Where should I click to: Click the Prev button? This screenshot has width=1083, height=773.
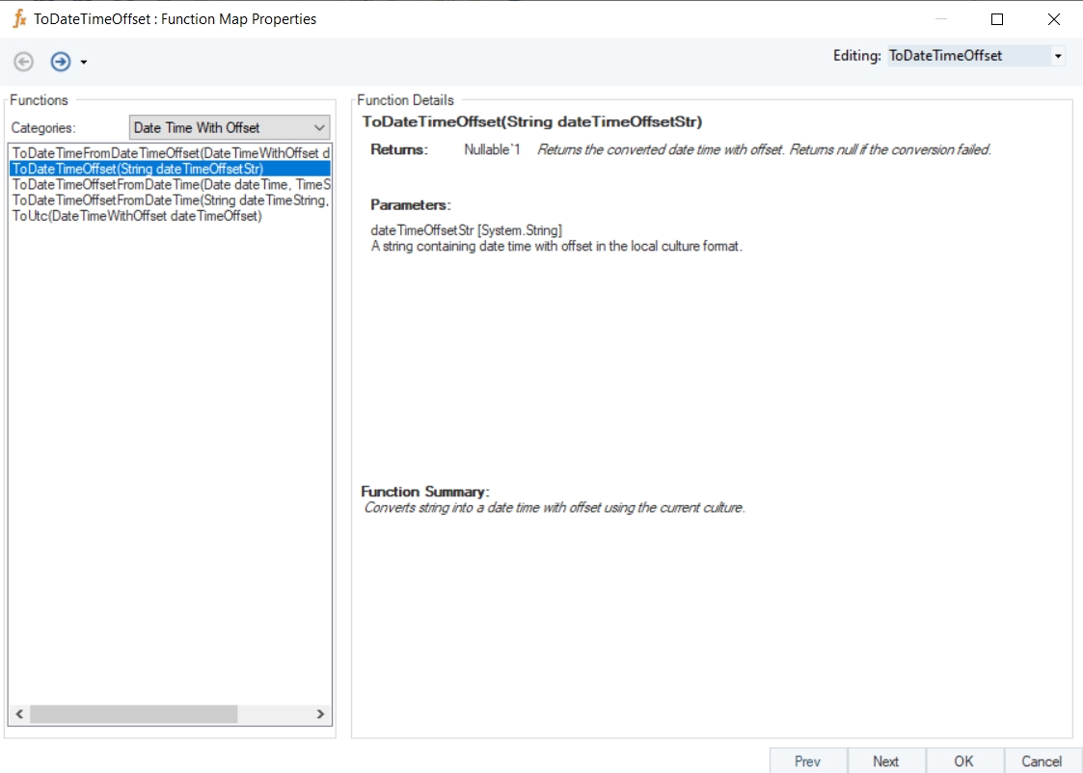[807, 761]
